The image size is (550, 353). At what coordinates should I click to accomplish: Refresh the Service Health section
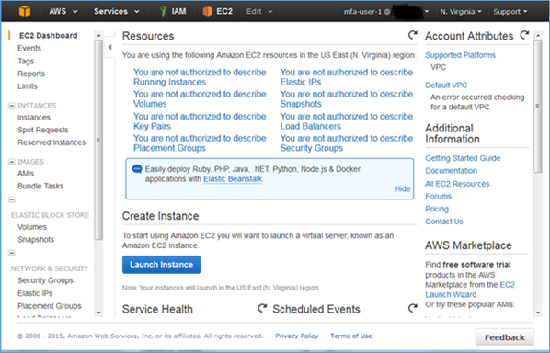point(262,308)
